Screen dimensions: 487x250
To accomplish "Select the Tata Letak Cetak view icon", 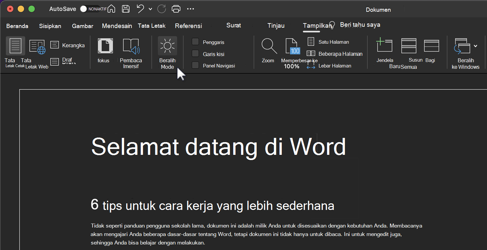I will pos(15,46).
